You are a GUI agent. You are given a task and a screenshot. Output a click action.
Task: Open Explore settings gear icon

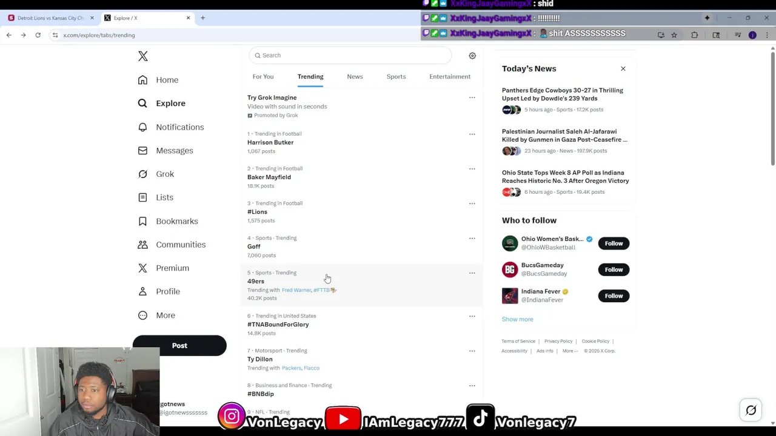pyautogui.click(x=472, y=56)
